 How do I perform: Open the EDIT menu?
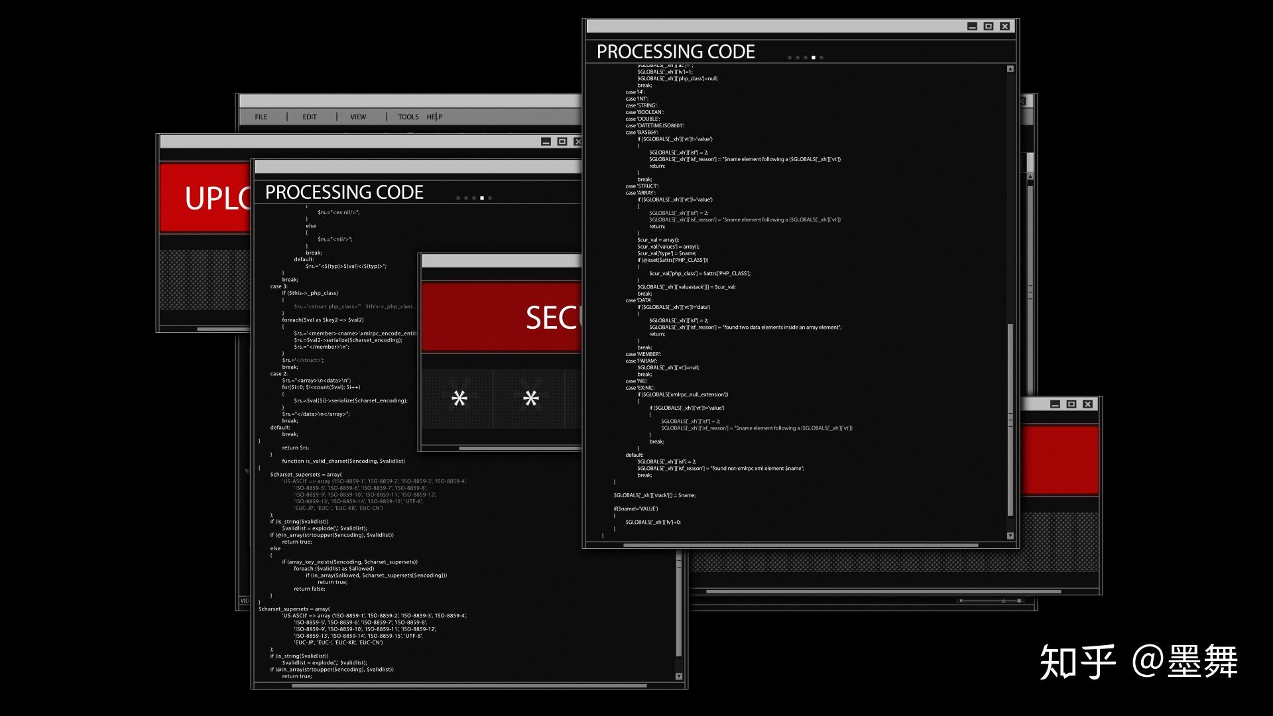[x=310, y=117]
